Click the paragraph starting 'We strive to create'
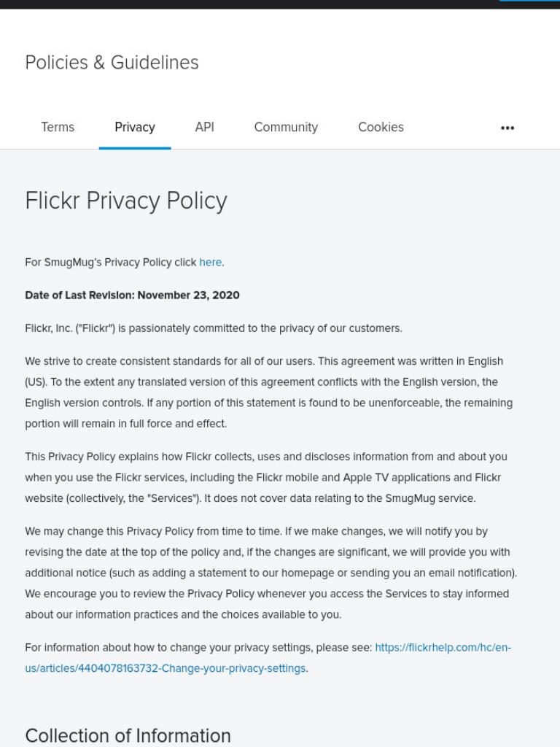The width and height of the screenshot is (560, 747). 268,392
